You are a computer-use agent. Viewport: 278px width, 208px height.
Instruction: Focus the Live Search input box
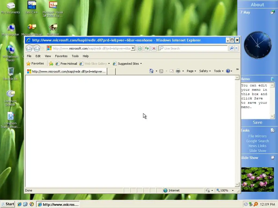pos(193,48)
